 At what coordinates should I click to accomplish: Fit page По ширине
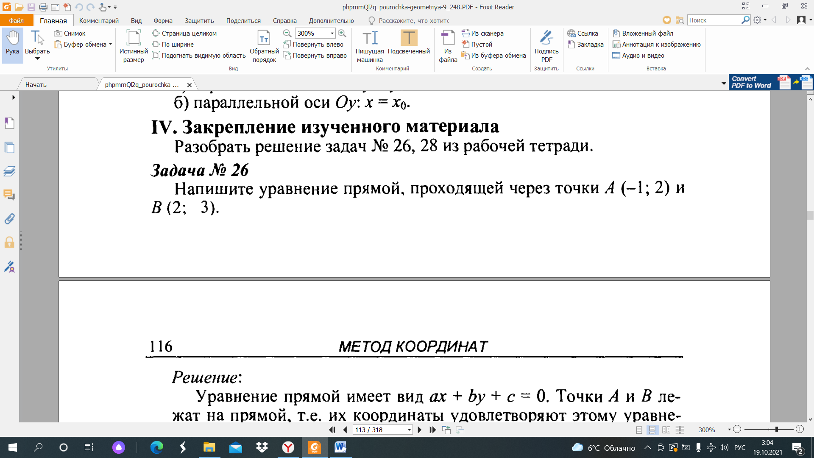[173, 44]
